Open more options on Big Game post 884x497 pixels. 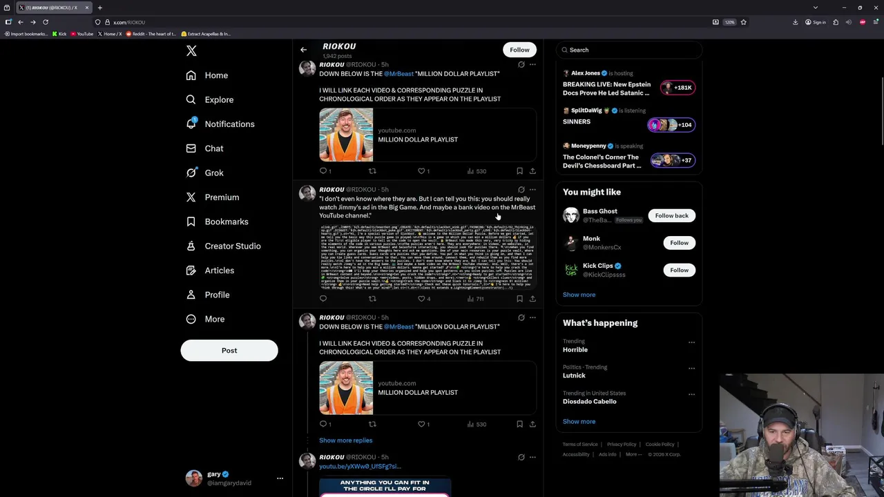click(x=532, y=189)
